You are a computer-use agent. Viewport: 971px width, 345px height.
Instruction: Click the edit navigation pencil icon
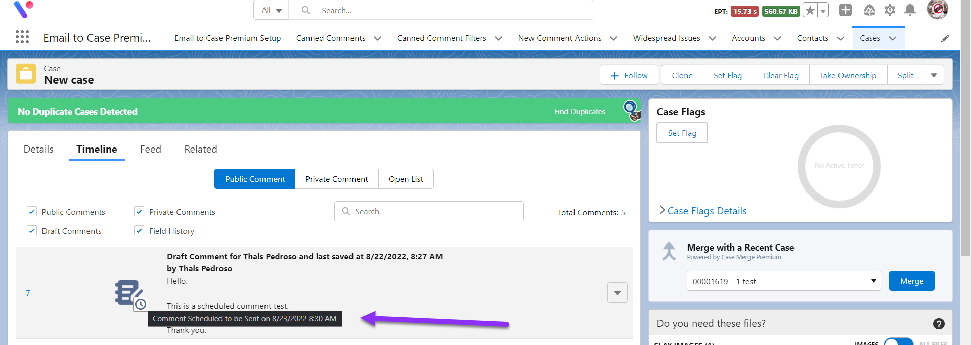coord(945,38)
